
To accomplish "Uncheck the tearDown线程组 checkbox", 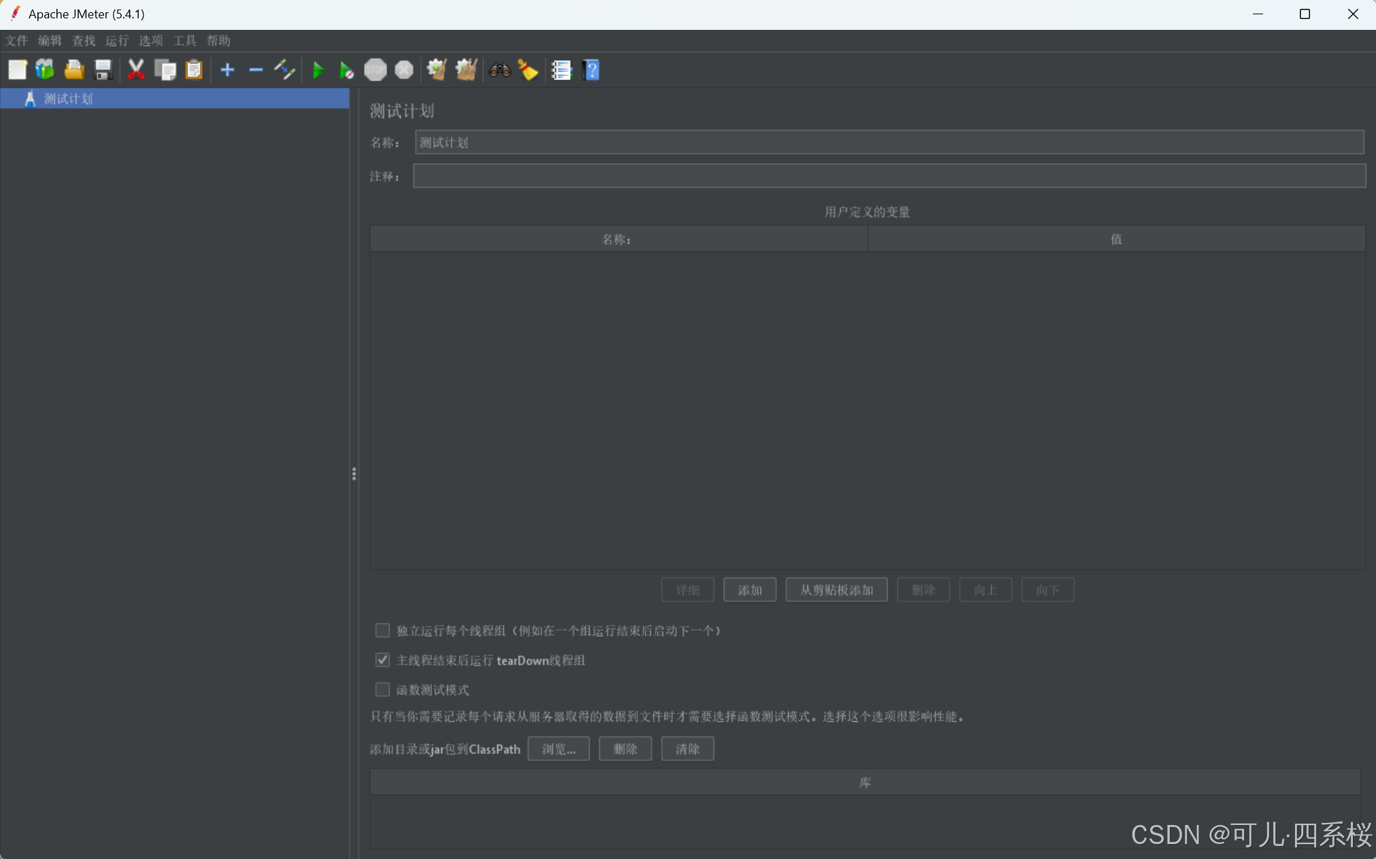I will point(383,660).
